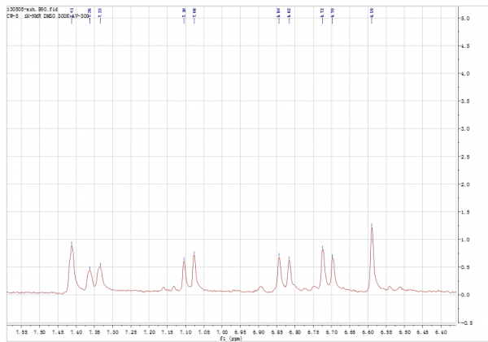Screen dimensions: 488x342
Task: Click the y-axis tick label 1.5
Action: coord(465,212)
